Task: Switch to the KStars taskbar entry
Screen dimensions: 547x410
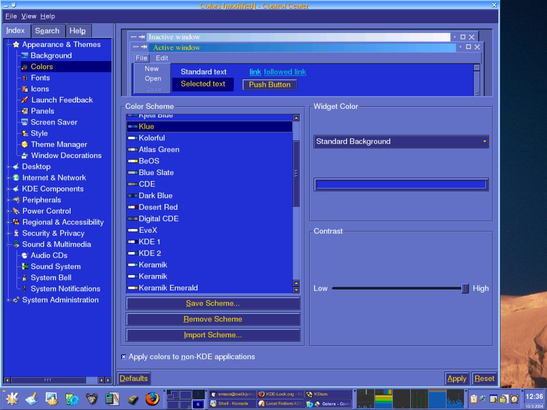Action: coord(329,394)
